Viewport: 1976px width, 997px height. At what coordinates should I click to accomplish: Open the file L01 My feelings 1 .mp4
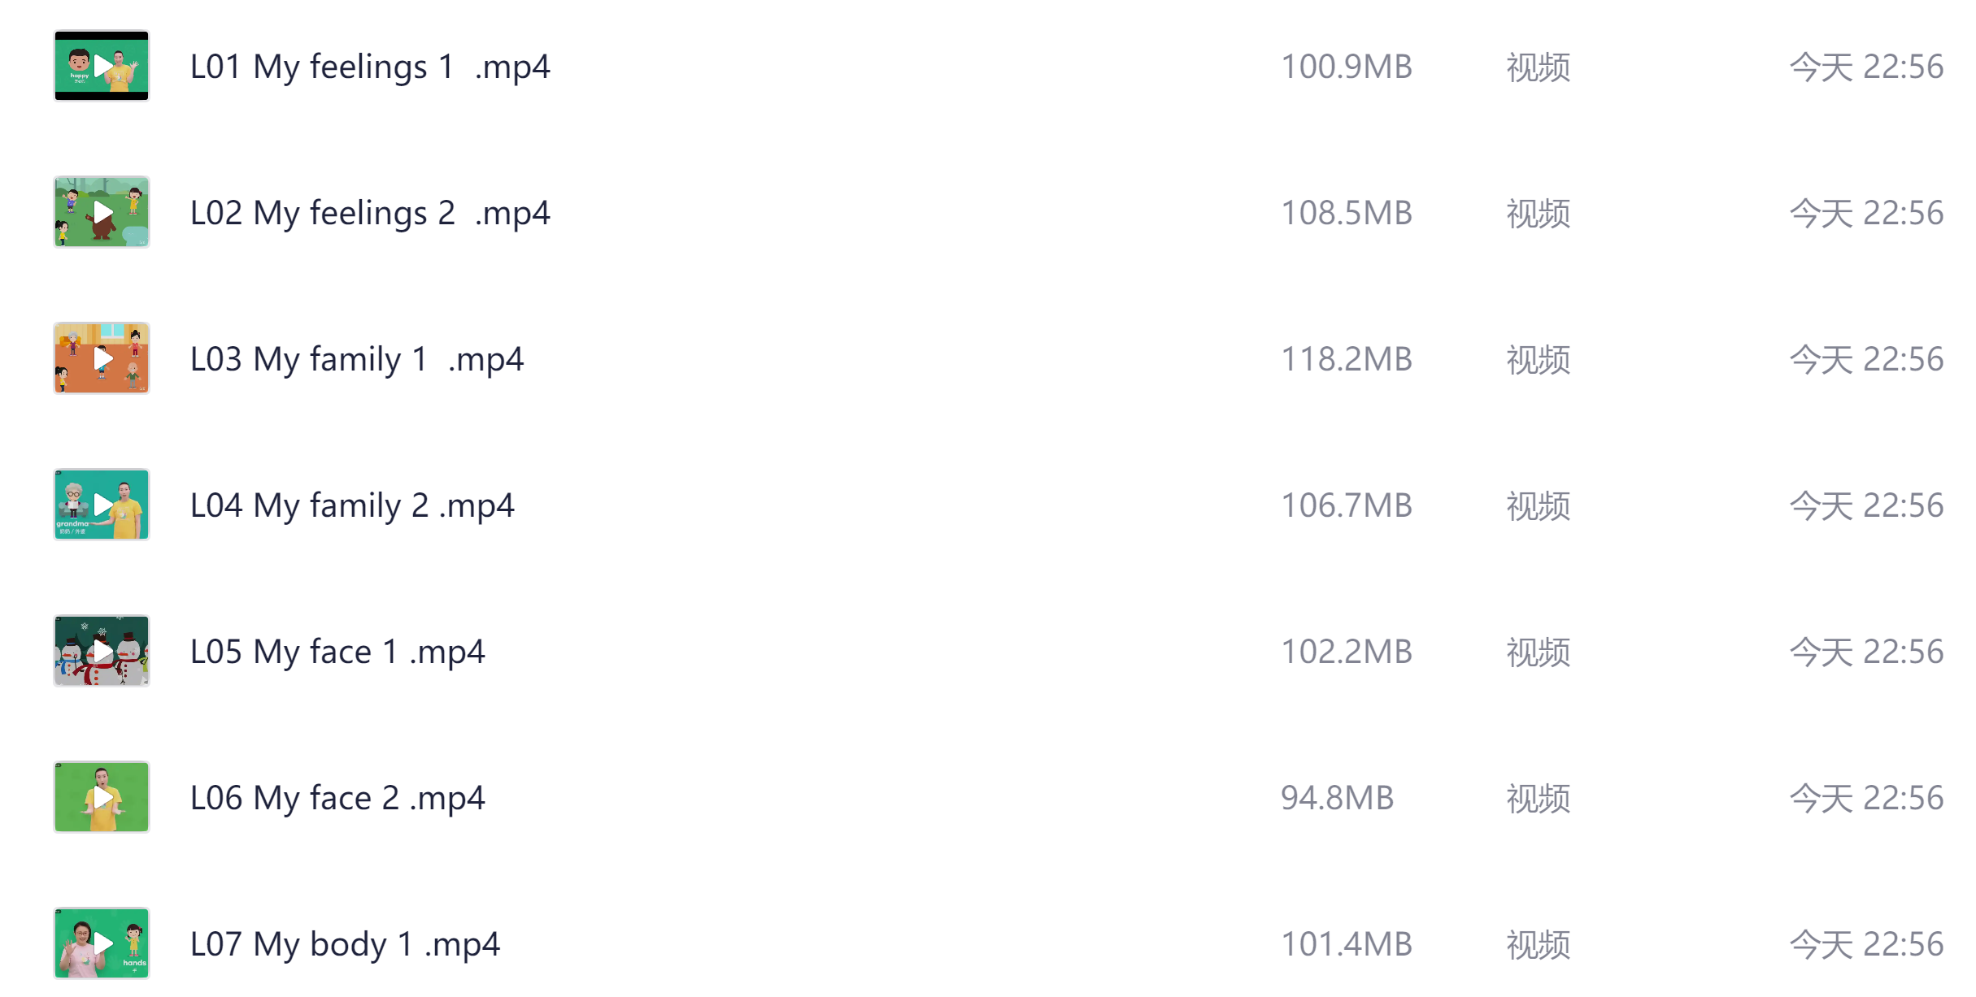370,67
